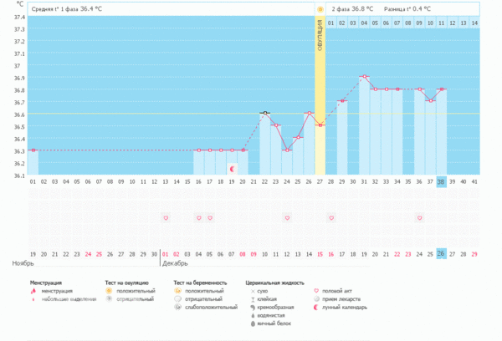Click the highlighted date 26 in December
The height and width of the screenshot is (341, 502).
click(x=441, y=253)
